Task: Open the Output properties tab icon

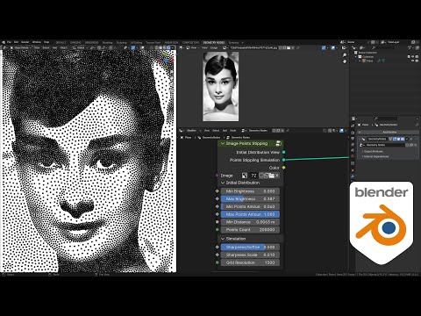Action: [x=353, y=139]
